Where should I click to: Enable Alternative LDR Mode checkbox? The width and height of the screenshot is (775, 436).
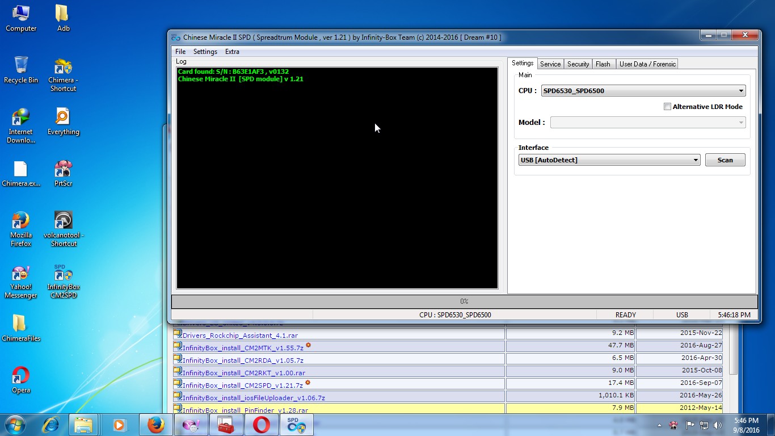(667, 107)
